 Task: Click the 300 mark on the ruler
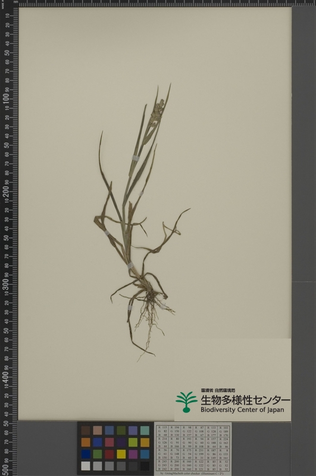(x=6, y=284)
